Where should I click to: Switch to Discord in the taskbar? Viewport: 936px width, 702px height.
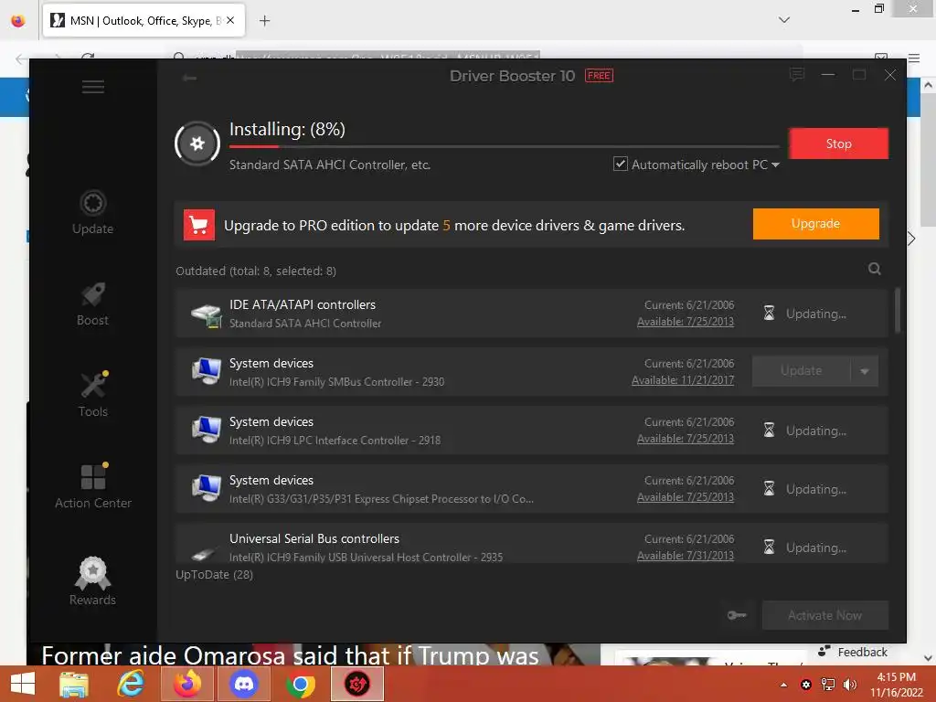coord(243,684)
